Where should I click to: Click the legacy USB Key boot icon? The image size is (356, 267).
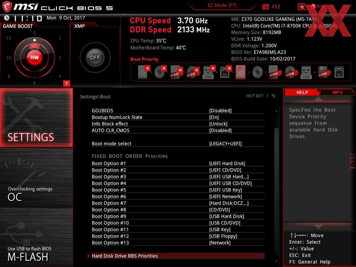(x=306, y=72)
